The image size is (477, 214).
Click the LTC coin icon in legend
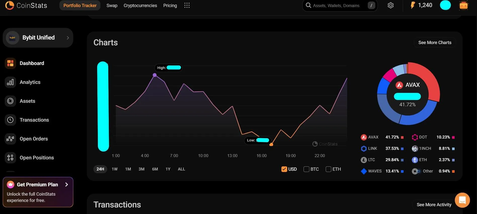pos(364,160)
